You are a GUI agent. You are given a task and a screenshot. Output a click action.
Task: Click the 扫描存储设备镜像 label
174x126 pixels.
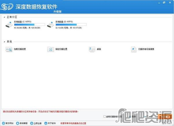click(x=146, y=49)
